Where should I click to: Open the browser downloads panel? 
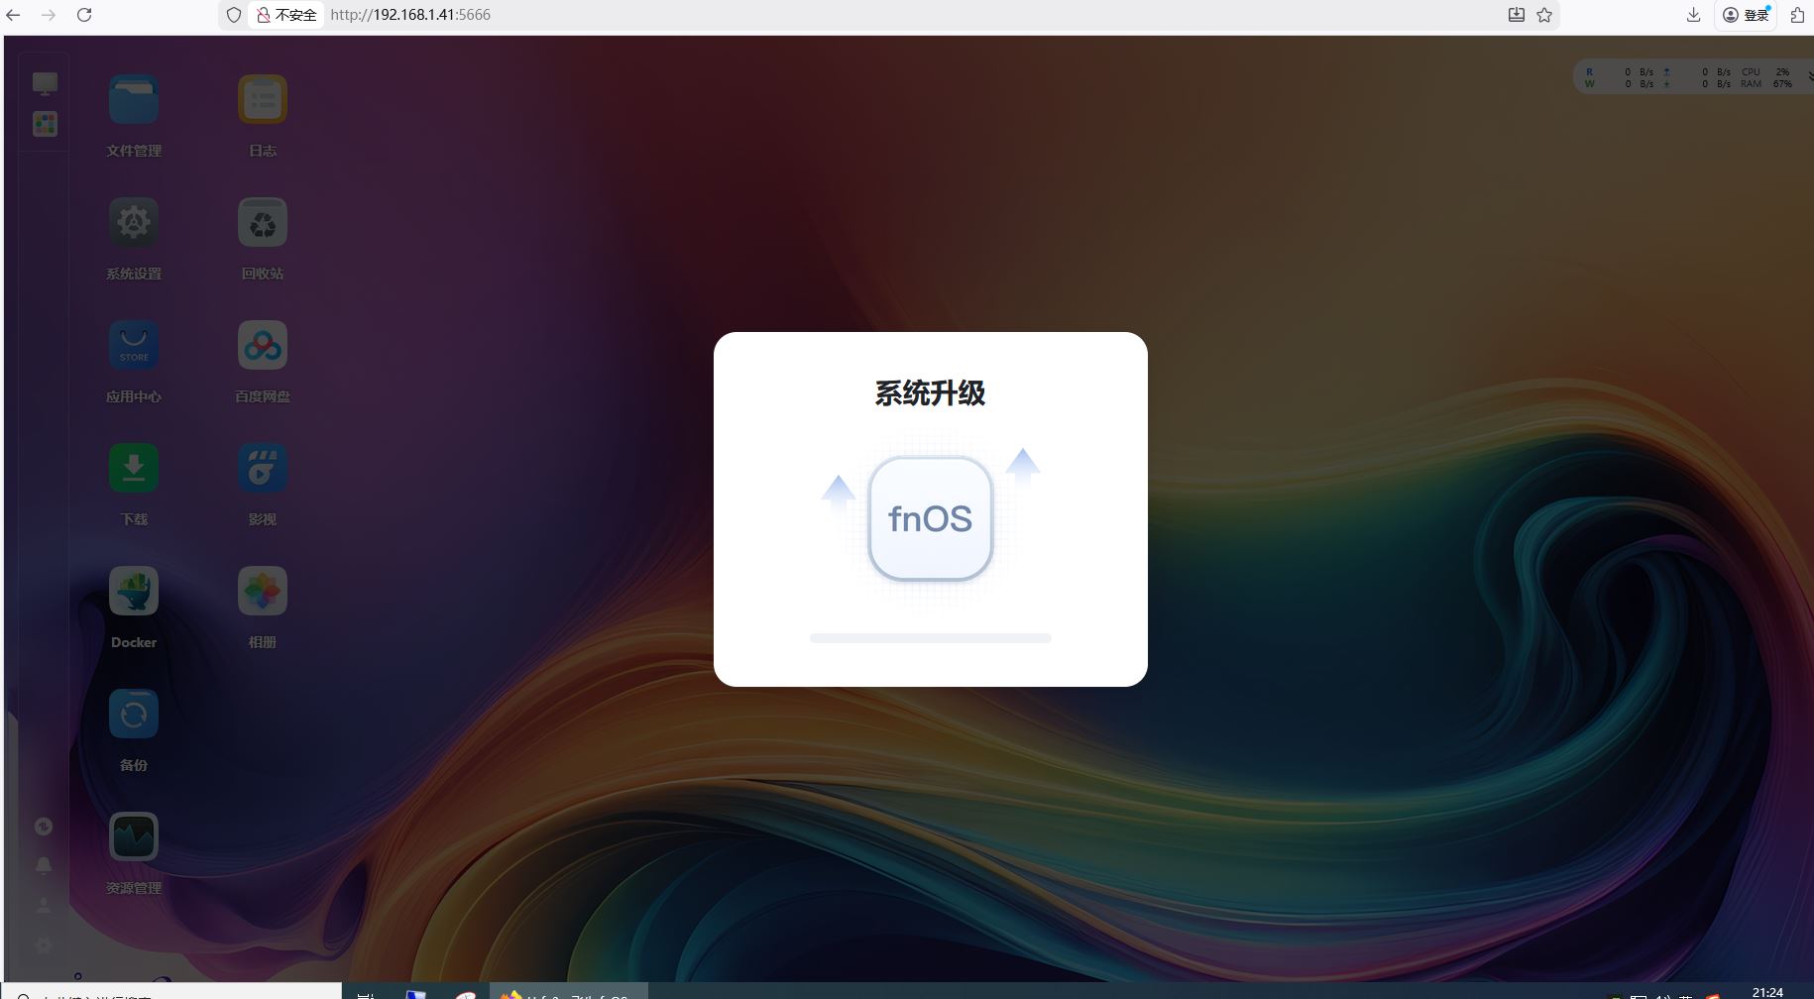[x=1693, y=15]
